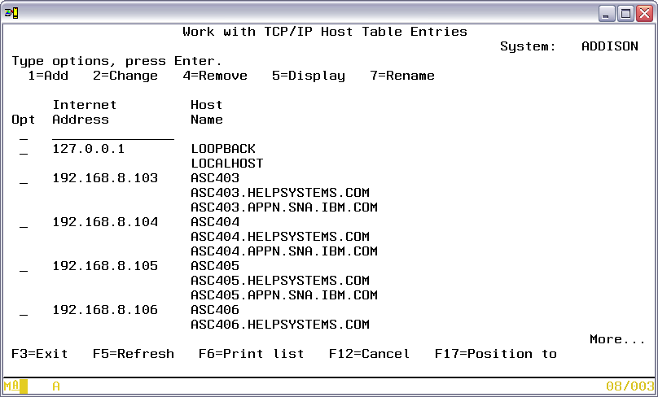The height and width of the screenshot is (397, 658).
Task: Choose the F17=Position to function key
Action: pos(495,354)
